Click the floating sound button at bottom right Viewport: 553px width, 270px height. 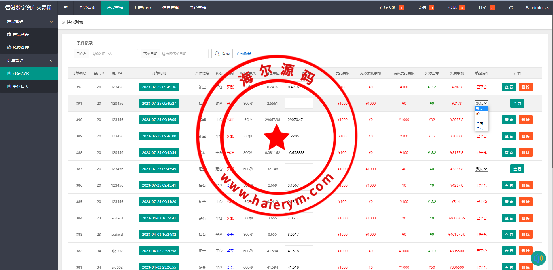tap(538, 258)
